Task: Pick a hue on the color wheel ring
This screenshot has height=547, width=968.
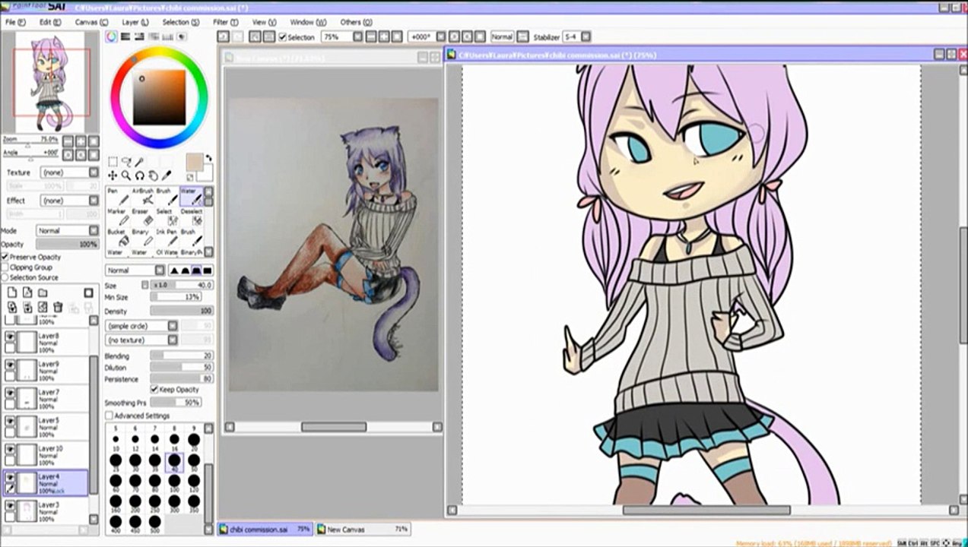Action: 159,52
